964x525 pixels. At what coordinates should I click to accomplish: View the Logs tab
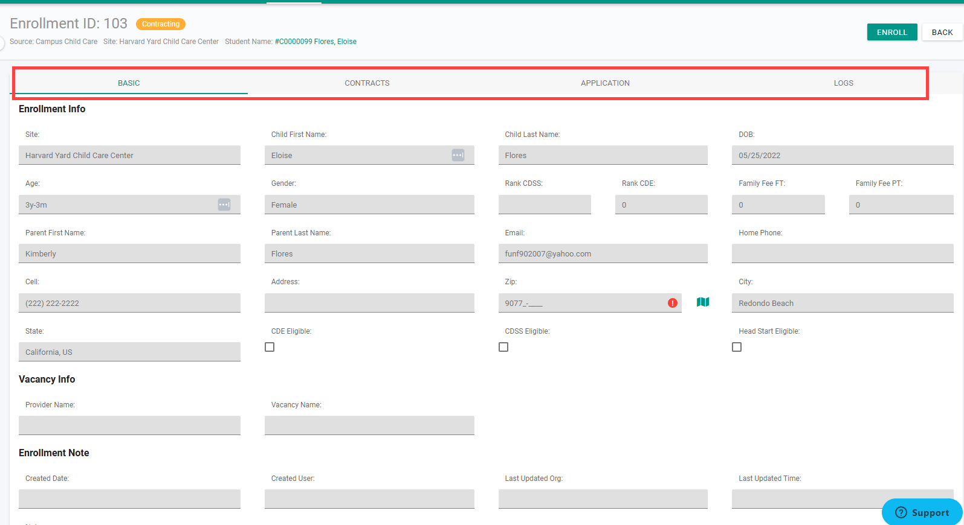click(844, 83)
